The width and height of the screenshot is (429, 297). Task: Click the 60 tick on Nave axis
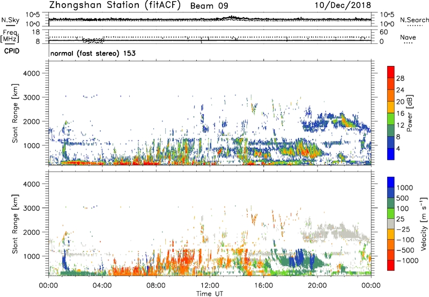pos(383,32)
